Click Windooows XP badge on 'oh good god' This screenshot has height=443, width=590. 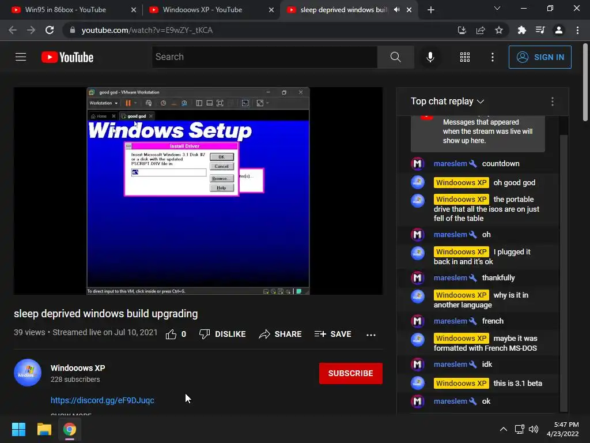pos(462,183)
